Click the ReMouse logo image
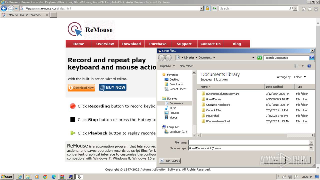The image size is (320, 180). point(90,29)
